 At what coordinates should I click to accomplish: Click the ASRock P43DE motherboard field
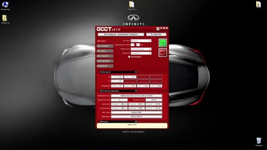point(136,112)
